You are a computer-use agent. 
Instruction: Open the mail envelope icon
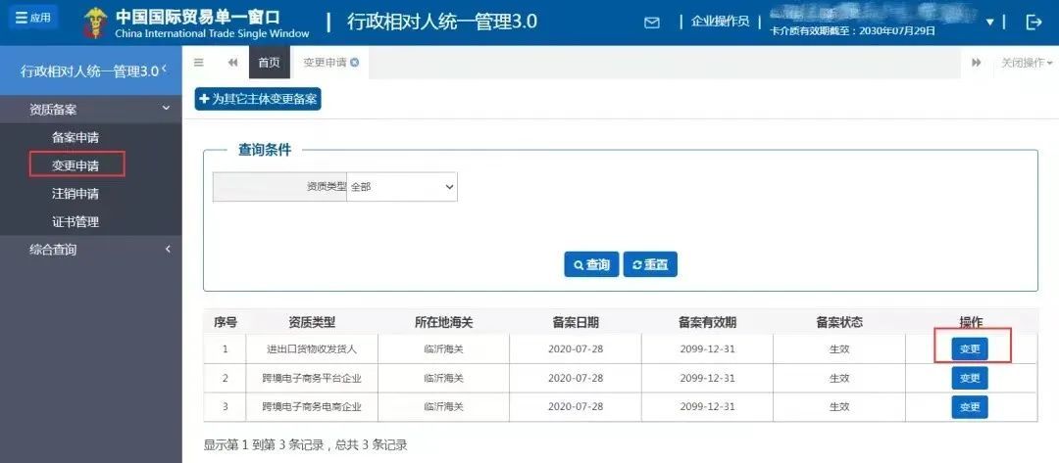click(652, 23)
